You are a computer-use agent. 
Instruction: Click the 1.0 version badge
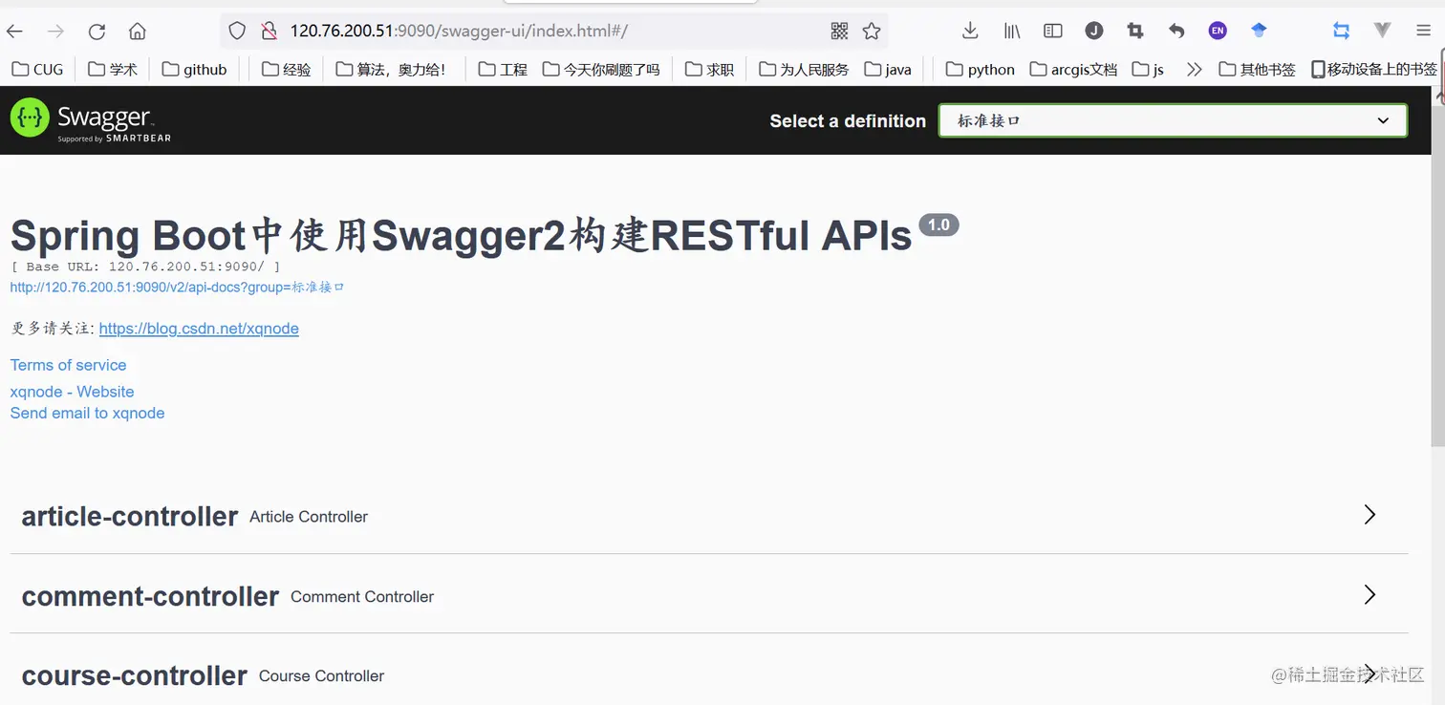coord(938,225)
